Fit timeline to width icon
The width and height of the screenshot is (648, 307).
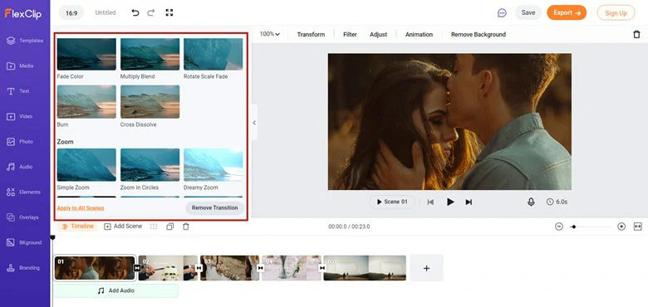[x=638, y=227]
